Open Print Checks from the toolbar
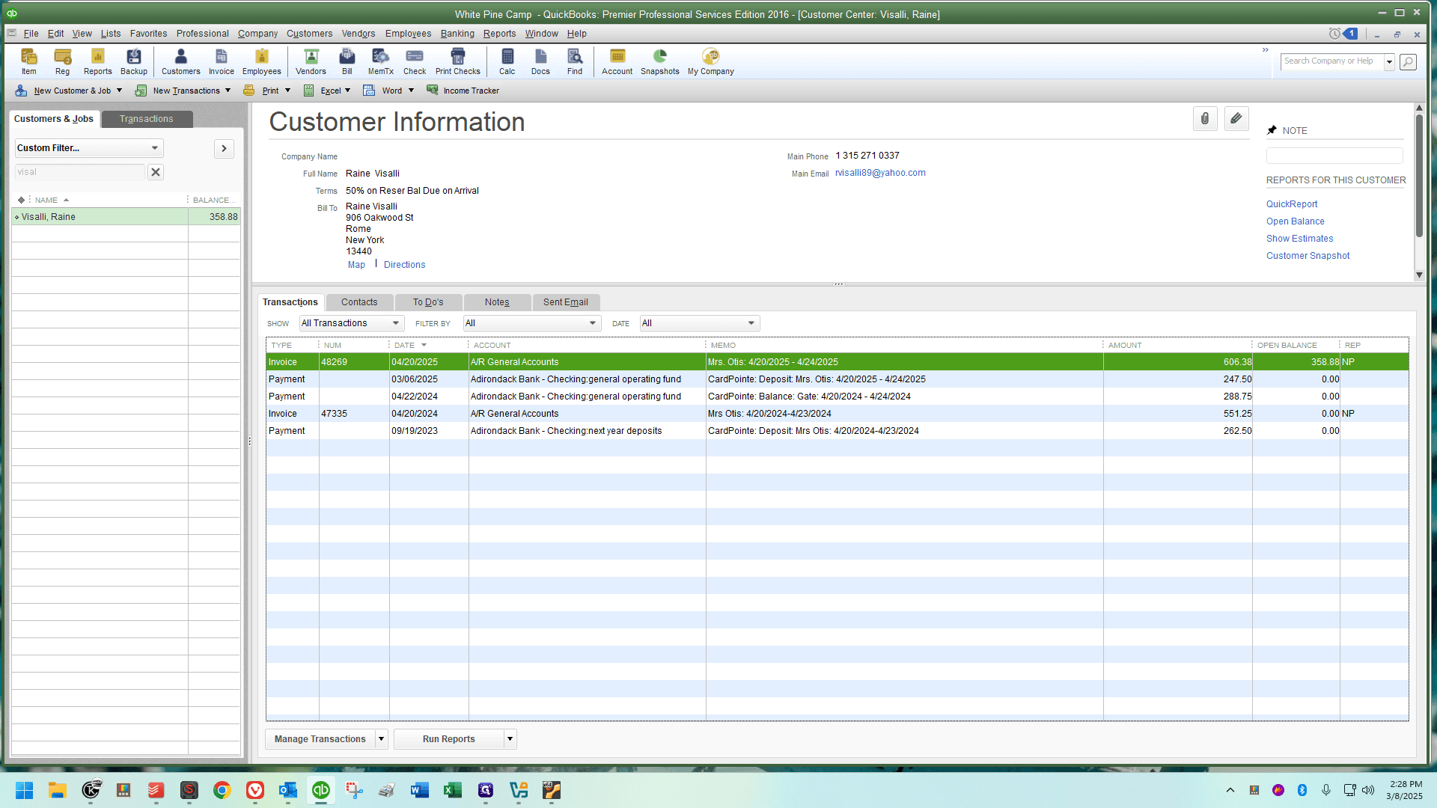 coord(457,61)
